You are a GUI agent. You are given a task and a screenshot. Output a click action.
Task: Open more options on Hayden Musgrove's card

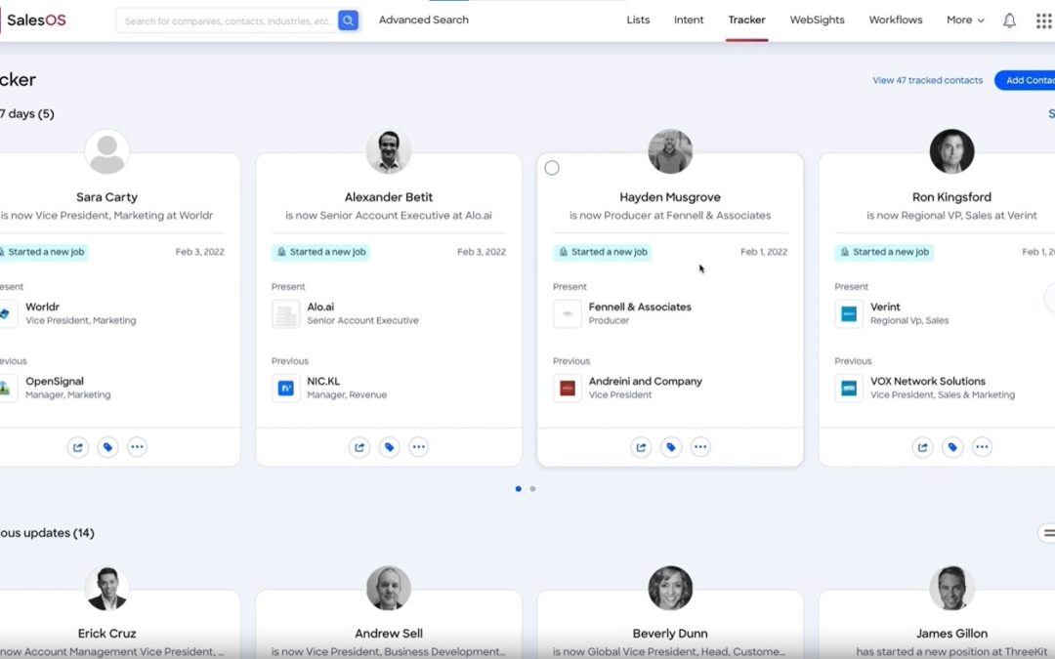tap(700, 446)
